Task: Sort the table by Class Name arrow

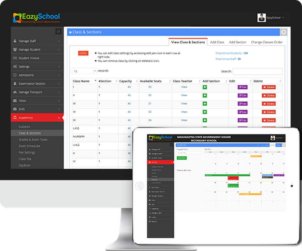Action: [95, 81]
